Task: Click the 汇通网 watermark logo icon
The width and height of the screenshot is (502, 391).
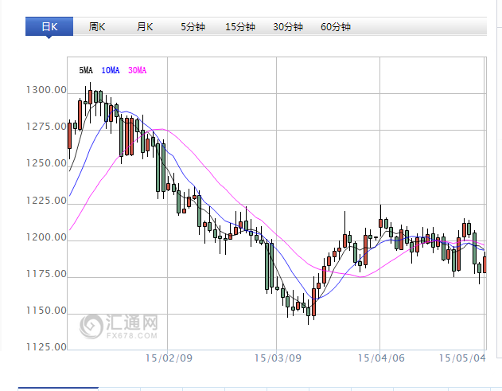Action: click(95, 326)
